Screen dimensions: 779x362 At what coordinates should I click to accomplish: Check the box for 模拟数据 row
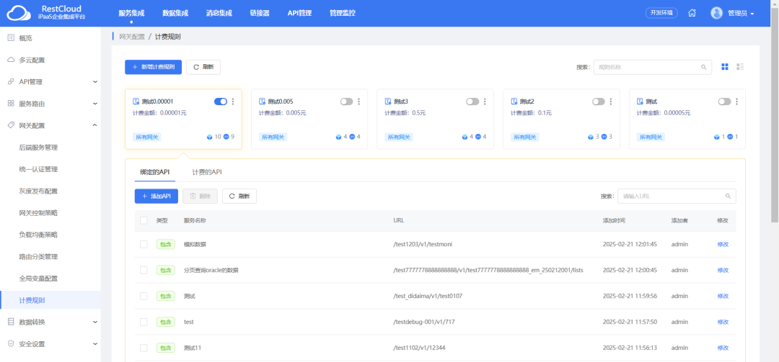[144, 244]
